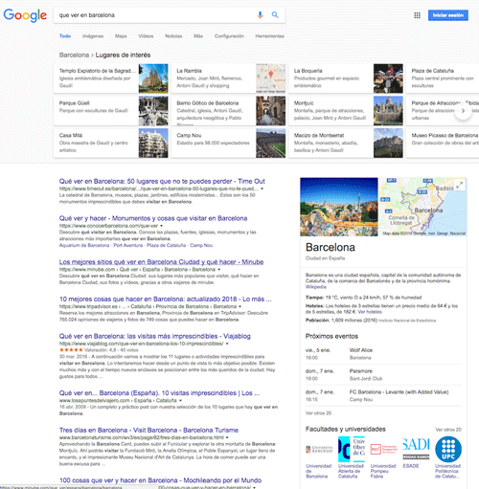Open the ESADE logo thumbnail
Viewport: 479px width, 489px height.
tap(416, 449)
